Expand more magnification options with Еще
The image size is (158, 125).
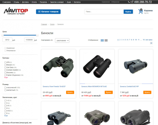(x=6, y=116)
